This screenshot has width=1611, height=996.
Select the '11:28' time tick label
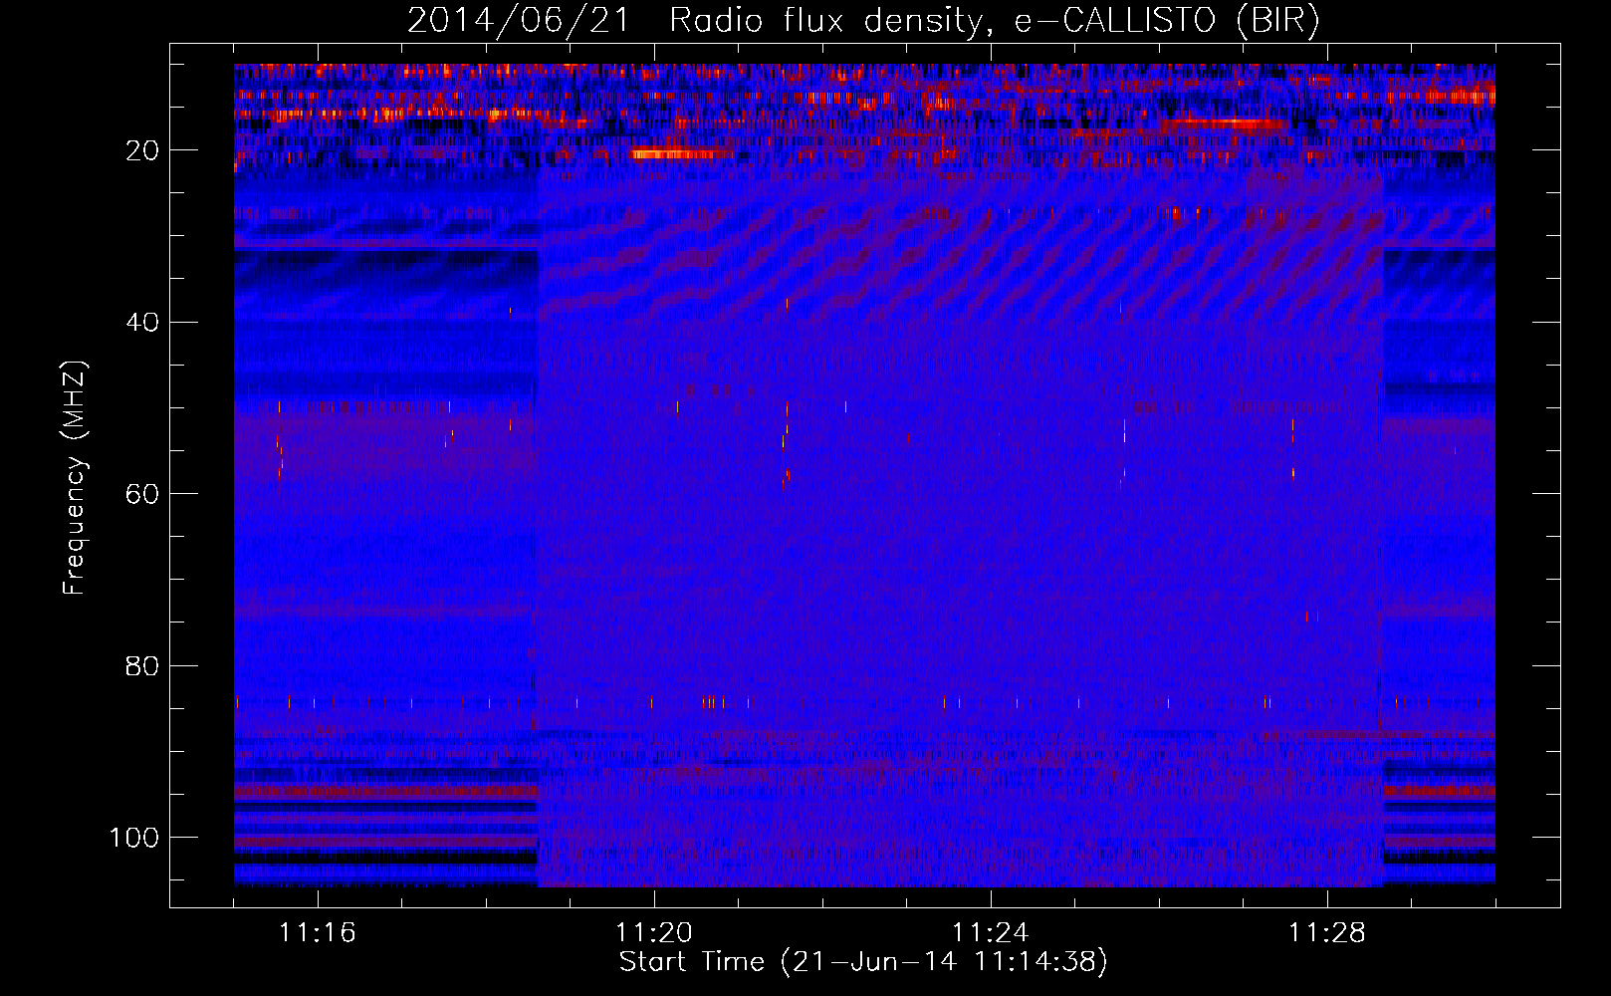coord(1327,933)
